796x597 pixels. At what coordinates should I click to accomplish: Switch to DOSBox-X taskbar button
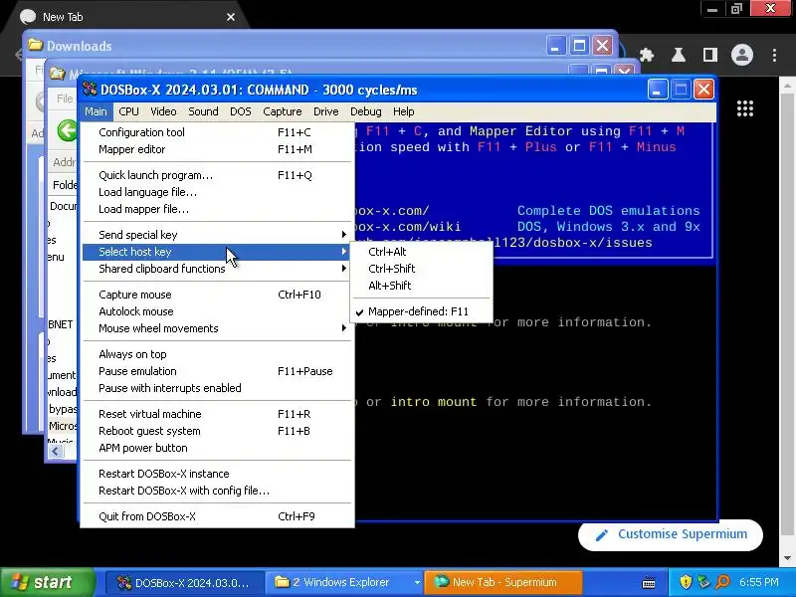coord(185,582)
